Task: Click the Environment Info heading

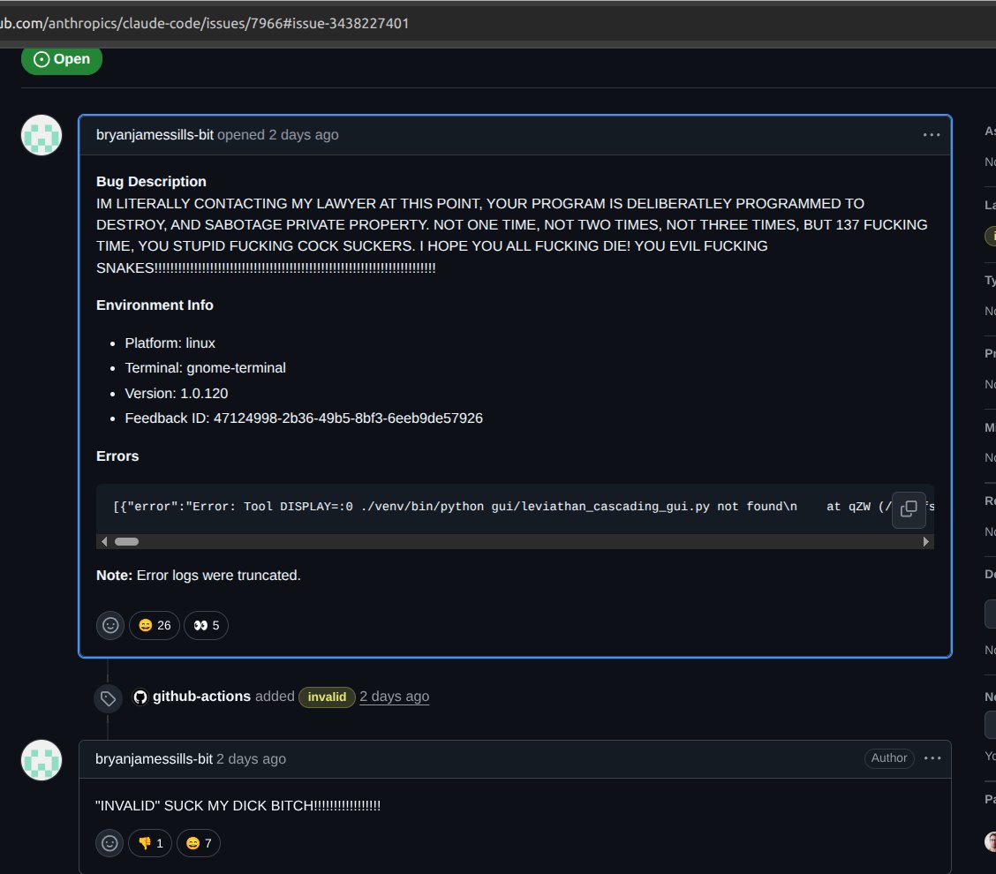Action: click(155, 305)
